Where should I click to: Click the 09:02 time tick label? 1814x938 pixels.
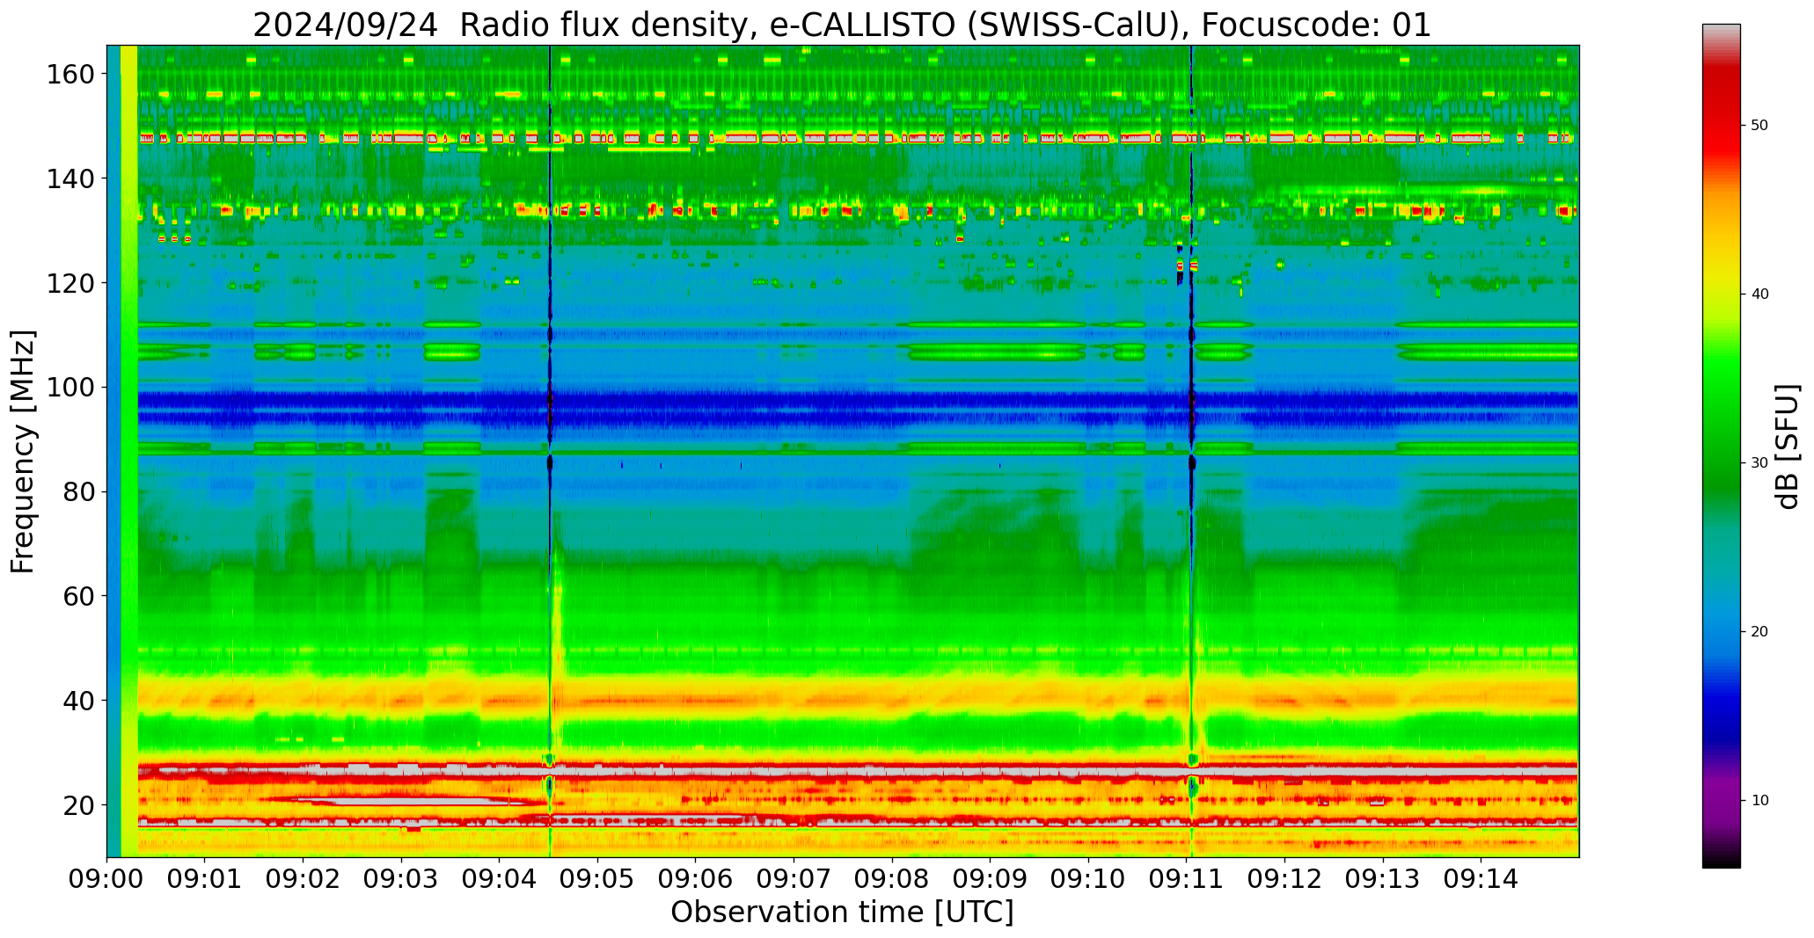304,878
